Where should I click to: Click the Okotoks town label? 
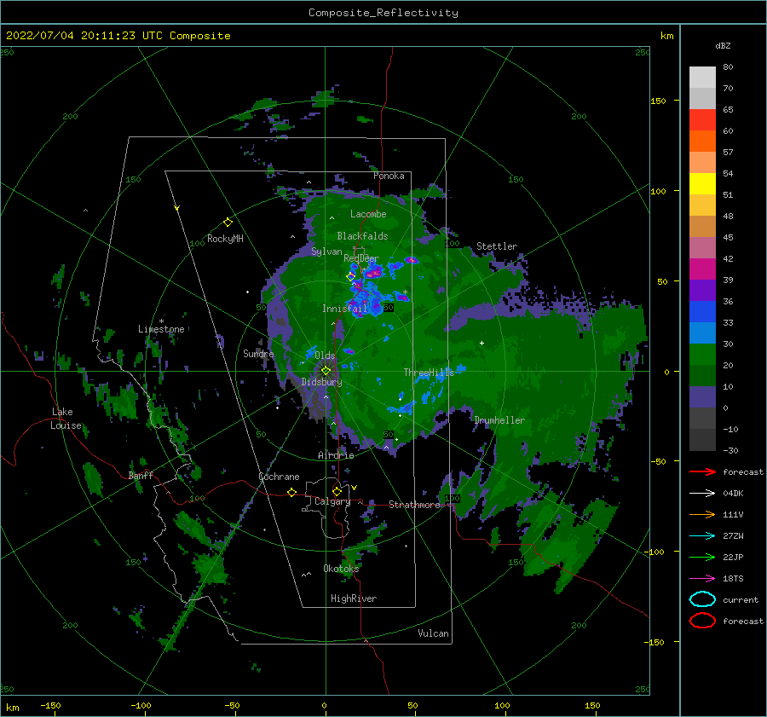pos(341,569)
